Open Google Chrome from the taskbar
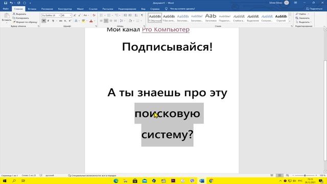The width and height of the screenshot is (327, 184). pyautogui.click(x=211, y=180)
